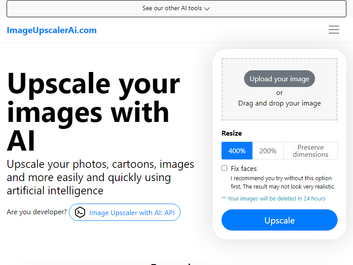This screenshot has height=265, width=353.
Task: Go to the ImageUpscalerAi.com home logo
Action: coord(52,30)
